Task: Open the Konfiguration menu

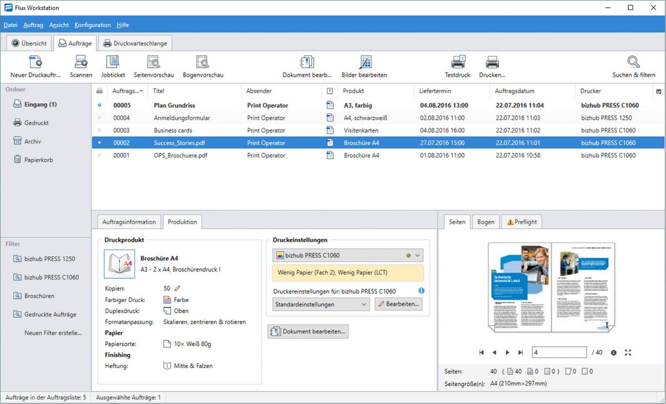Action: pos(92,25)
